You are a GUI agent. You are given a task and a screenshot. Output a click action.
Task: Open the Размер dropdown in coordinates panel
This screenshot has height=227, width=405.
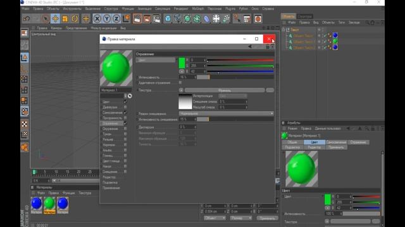coord(240,218)
